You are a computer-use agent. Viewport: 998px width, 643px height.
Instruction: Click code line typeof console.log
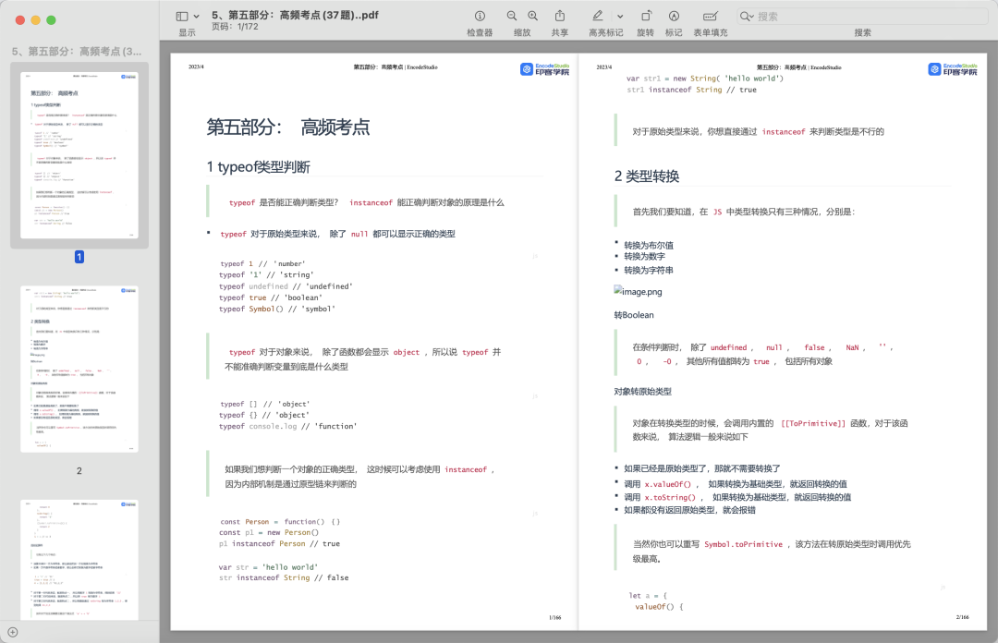coord(287,427)
